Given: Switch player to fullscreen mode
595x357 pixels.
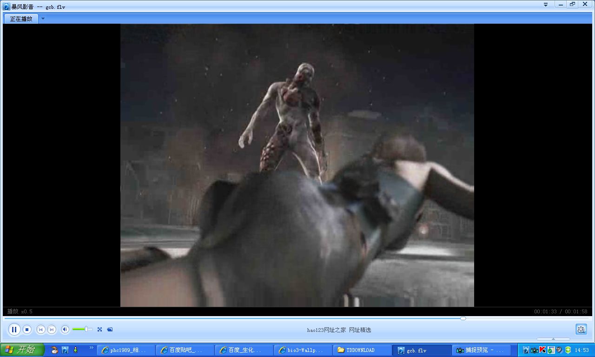Looking at the screenshot, I should [x=99, y=330].
